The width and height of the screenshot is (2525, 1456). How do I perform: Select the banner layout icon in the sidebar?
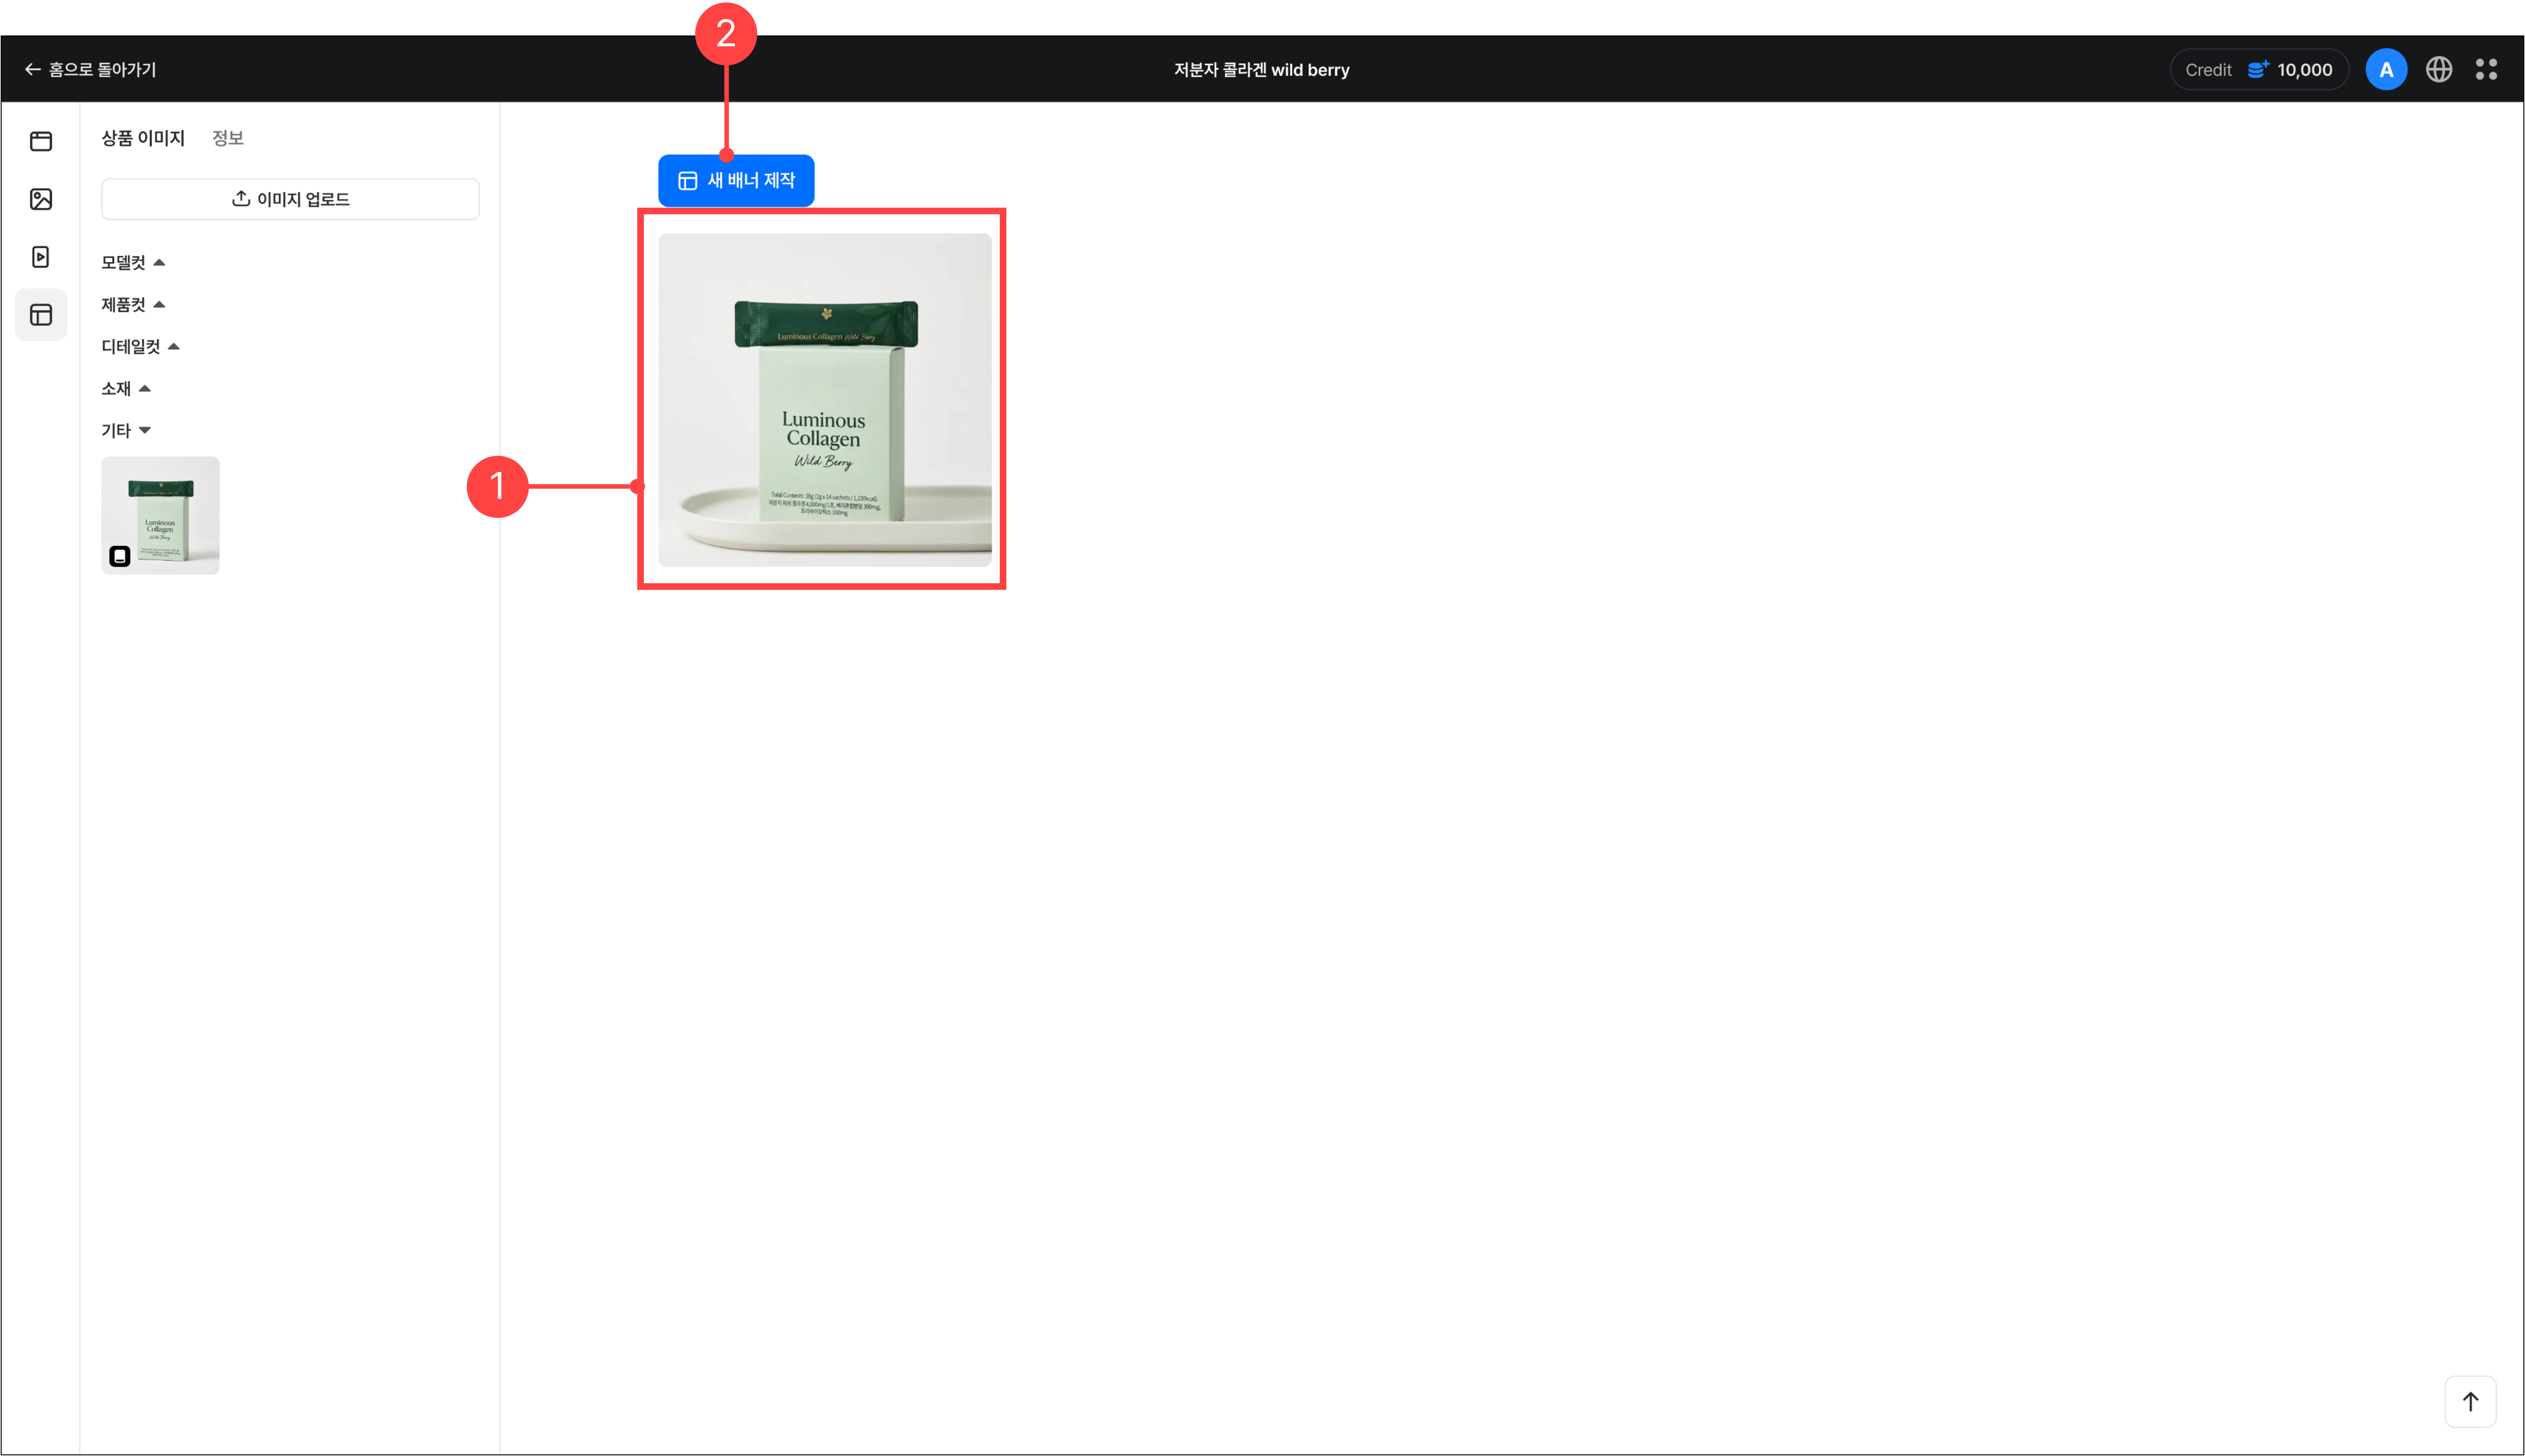41,315
